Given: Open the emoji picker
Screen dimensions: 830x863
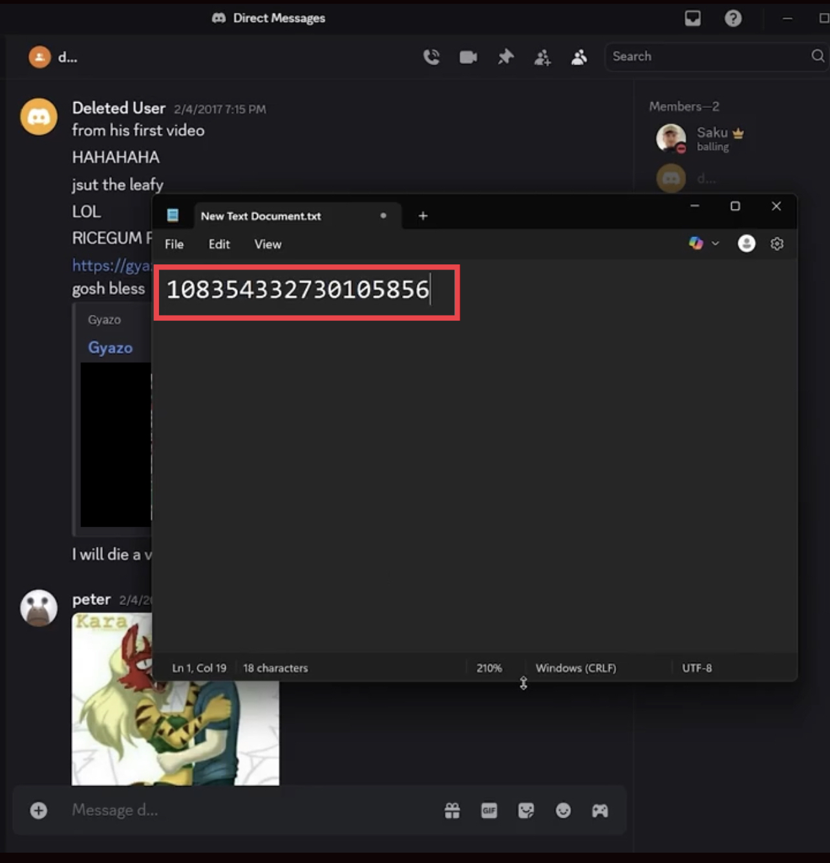Looking at the screenshot, I should tap(563, 811).
